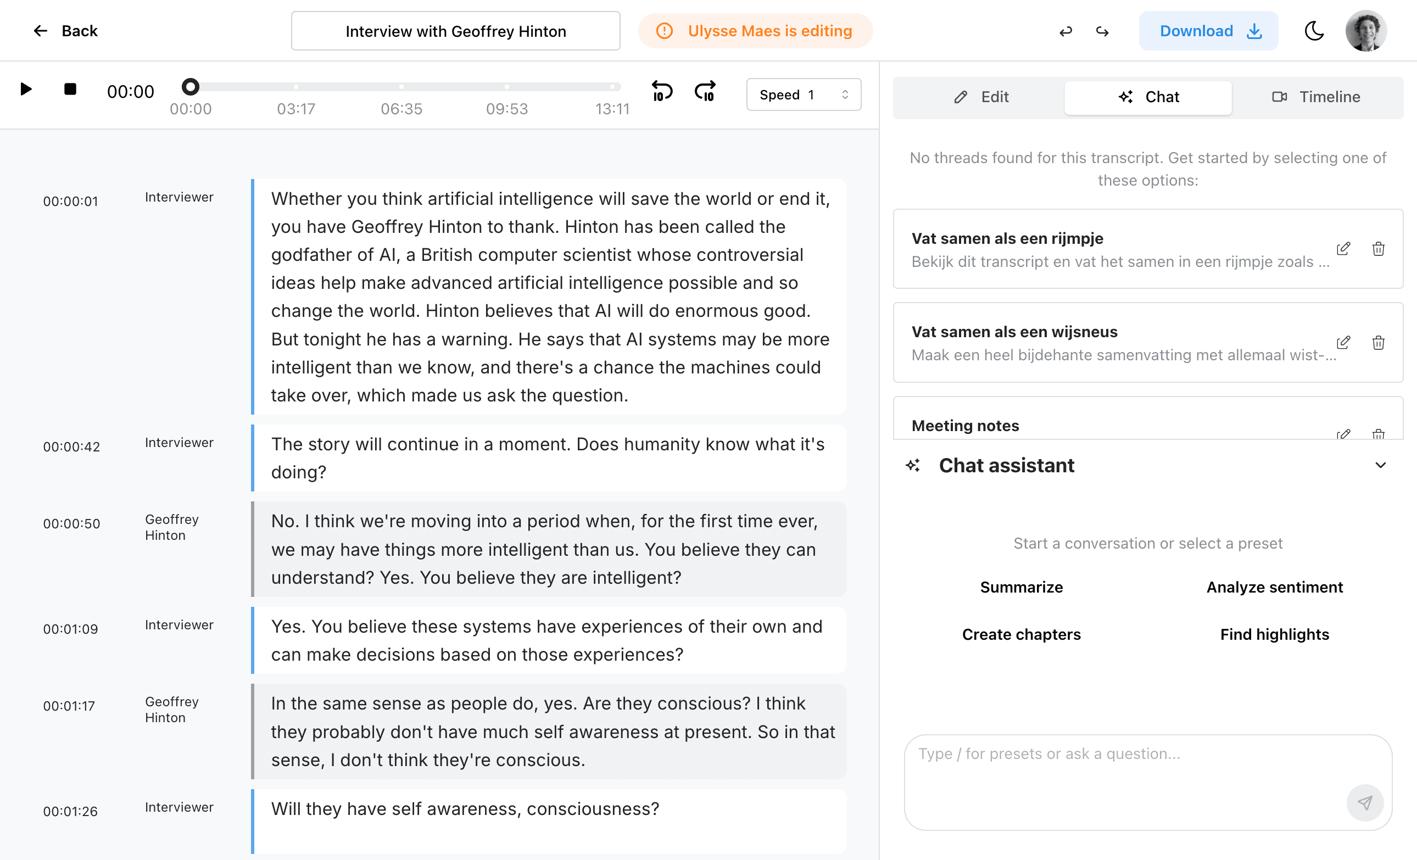
Task: Redo the last transcript change
Action: coord(1102,31)
